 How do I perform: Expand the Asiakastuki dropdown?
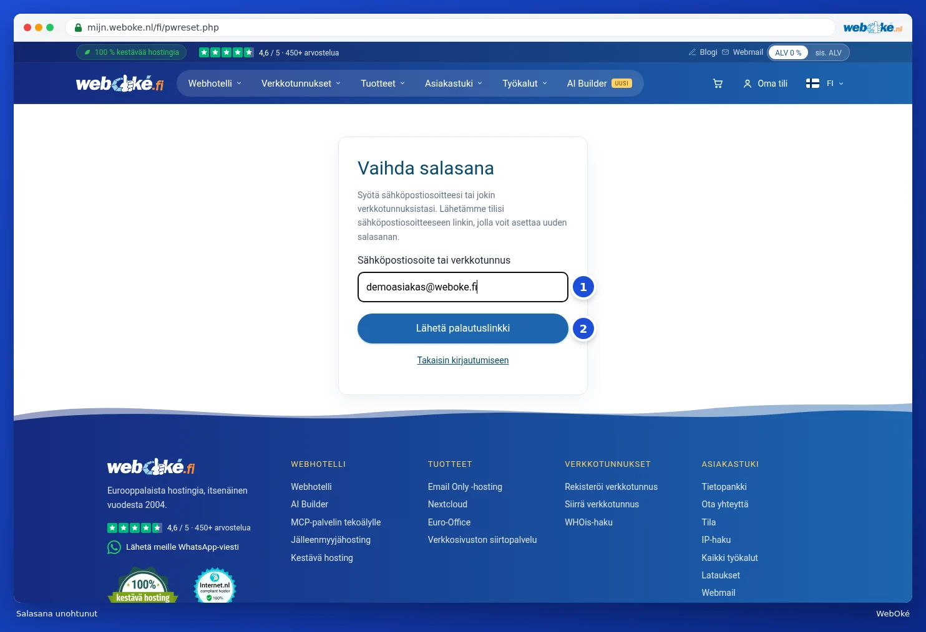[x=453, y=84]
